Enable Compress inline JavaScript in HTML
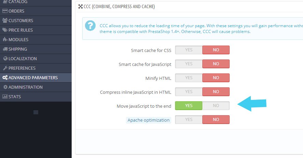This screenshot has height=158, width=303. pos(189,92)
